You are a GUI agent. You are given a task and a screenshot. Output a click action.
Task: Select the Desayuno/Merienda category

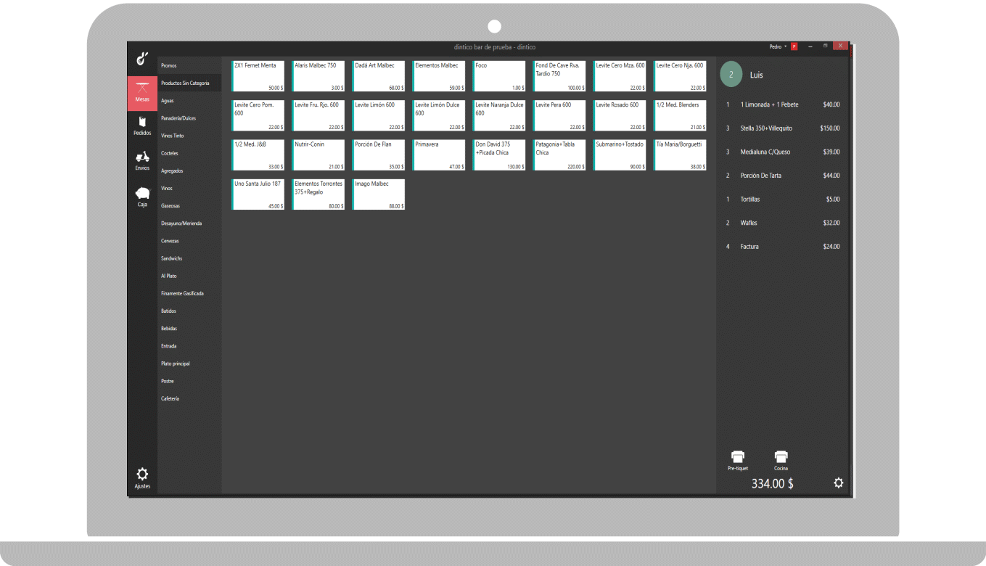(189, 223)
